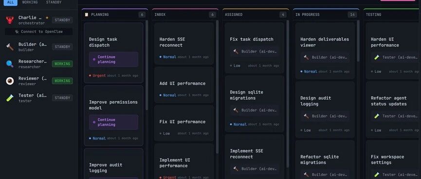The image size is (421, 179).
Task: Click the sparkle icon beside Connect to OpenClaw
Action: tap(17, 32)
